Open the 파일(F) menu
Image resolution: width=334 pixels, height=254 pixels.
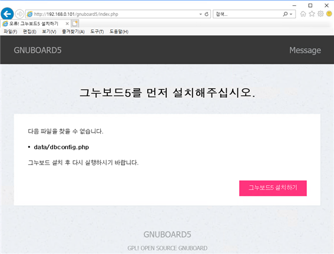pos(10,32)
